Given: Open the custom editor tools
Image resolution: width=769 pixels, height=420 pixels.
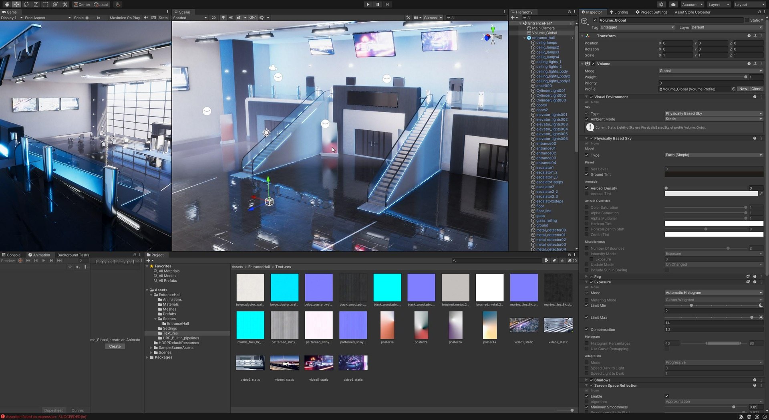Looking at the screenshot, I should point(65,4).
